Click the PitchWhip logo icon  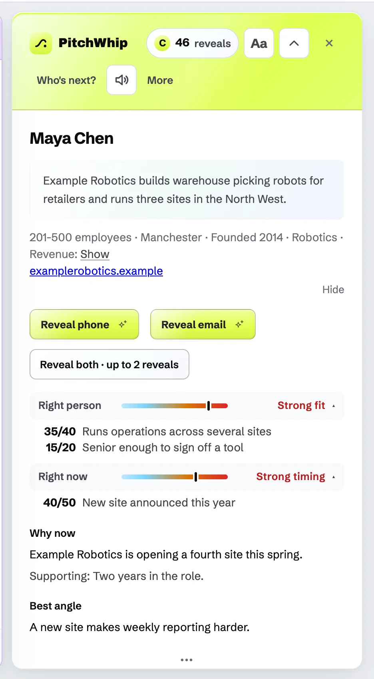tap(41, 43)
